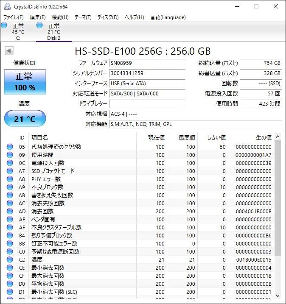The image size is (286, 304).
Task: Click status orb of row BB 訂正不可能エラー数
Action: click(x=10, y=243)
